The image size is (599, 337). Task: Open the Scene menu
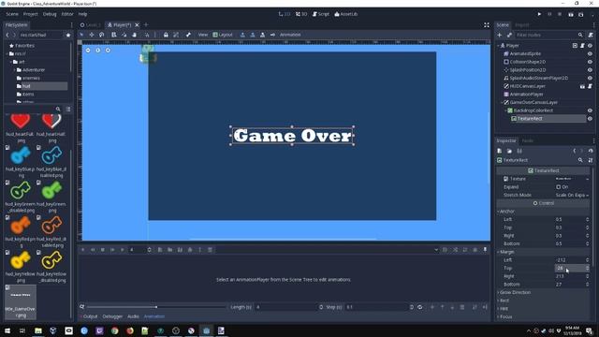[x=12, y=14]
